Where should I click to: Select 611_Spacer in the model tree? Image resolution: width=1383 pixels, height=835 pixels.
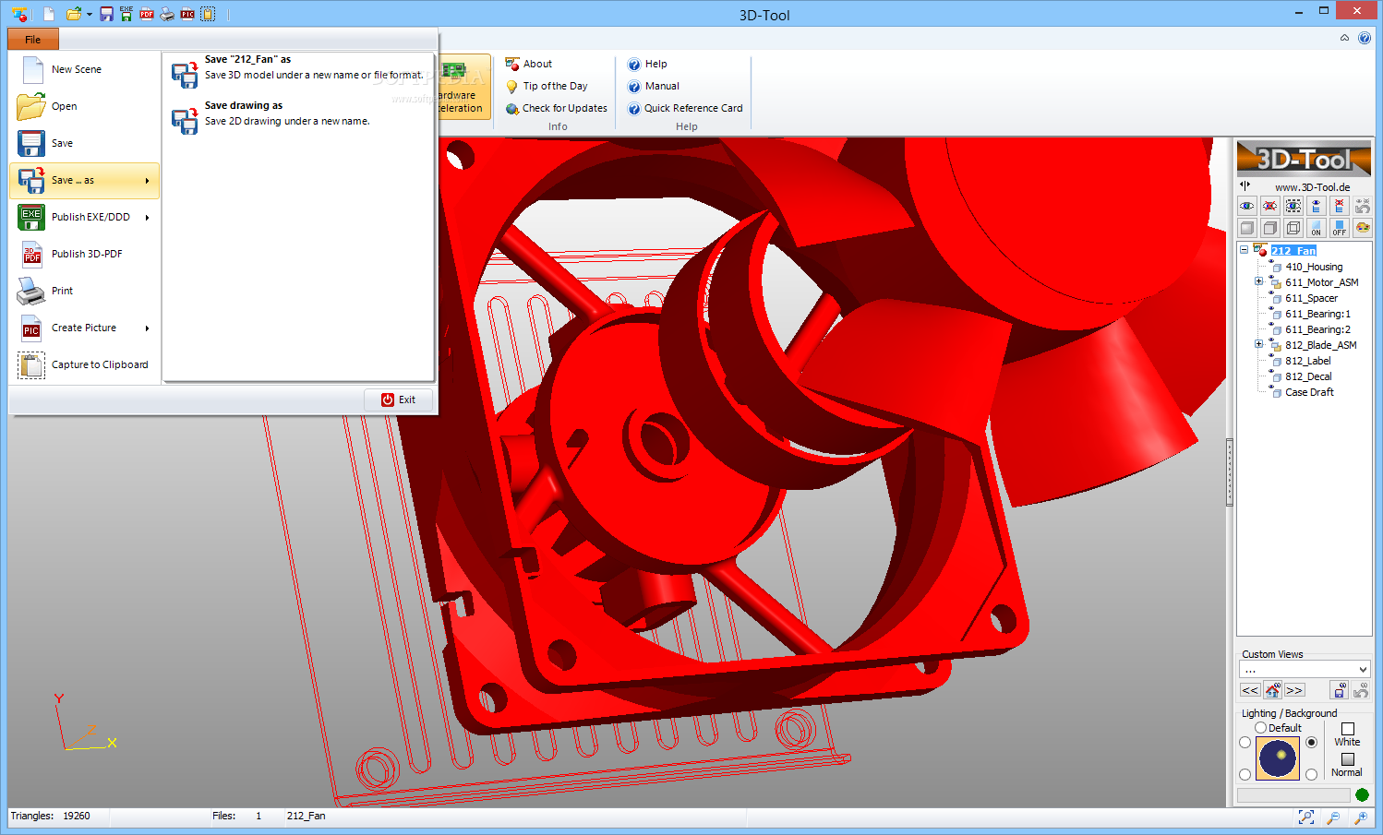click(x=1311, y=298)
